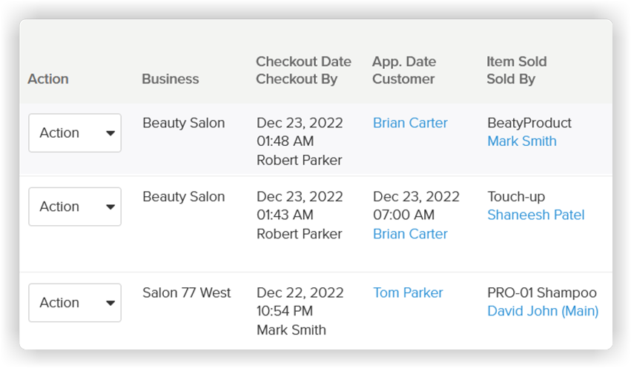Click the Business column header
Screen dimensions: 631x368
coord(171,79)
